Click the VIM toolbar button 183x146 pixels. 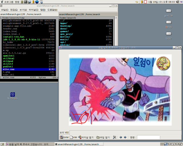[73, 137]
